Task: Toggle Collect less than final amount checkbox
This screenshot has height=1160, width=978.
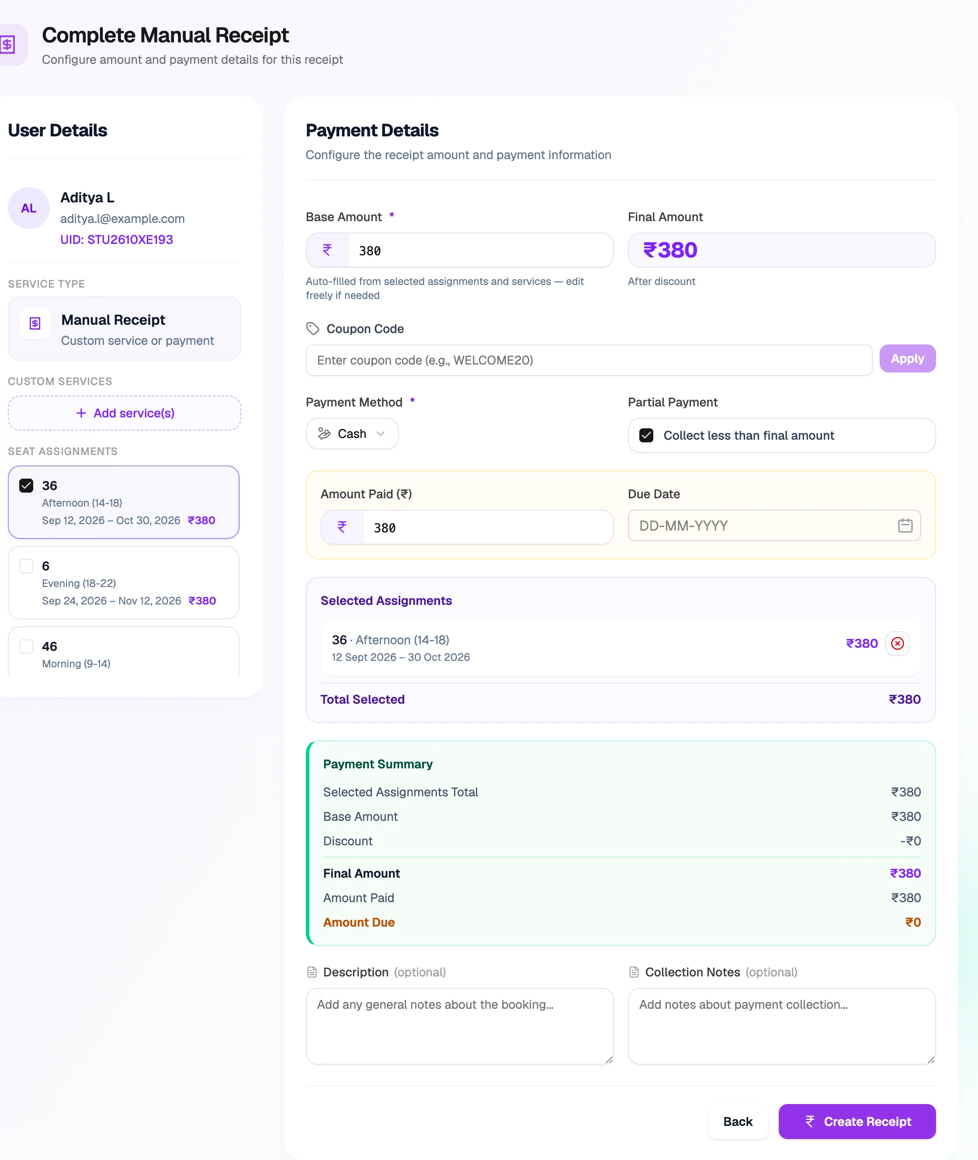Action: [x=646, y=435]
